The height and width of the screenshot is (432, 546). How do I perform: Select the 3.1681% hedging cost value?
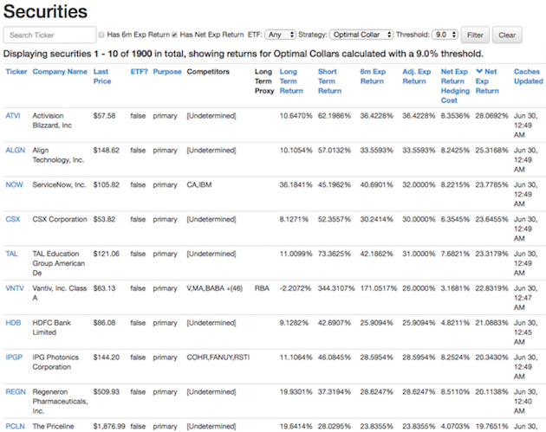point(455,288)
